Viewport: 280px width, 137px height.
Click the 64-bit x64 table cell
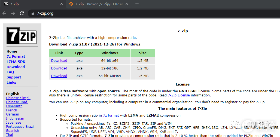(x=110, y=61)
